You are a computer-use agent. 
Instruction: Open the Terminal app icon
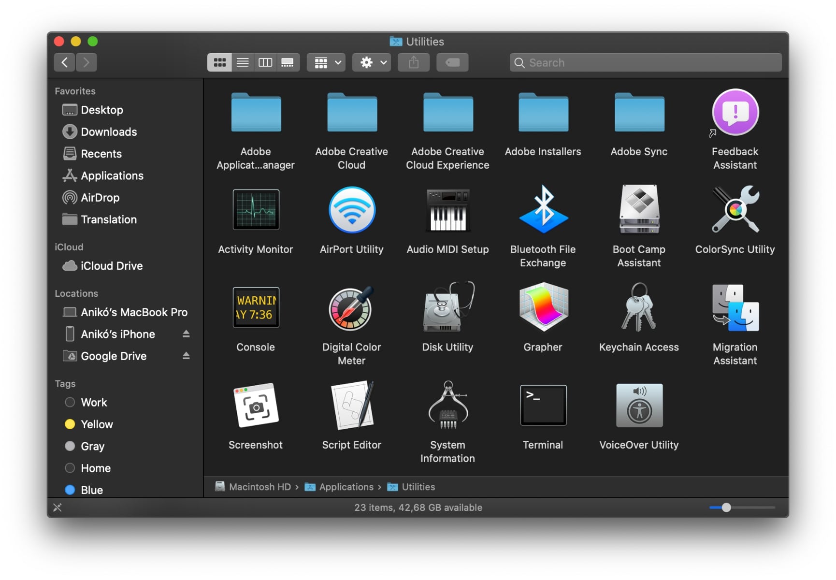[543, 405]
